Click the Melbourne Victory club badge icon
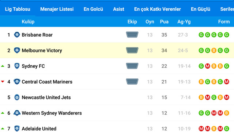This screenshot has height=132, width=234. coord(17,50)
